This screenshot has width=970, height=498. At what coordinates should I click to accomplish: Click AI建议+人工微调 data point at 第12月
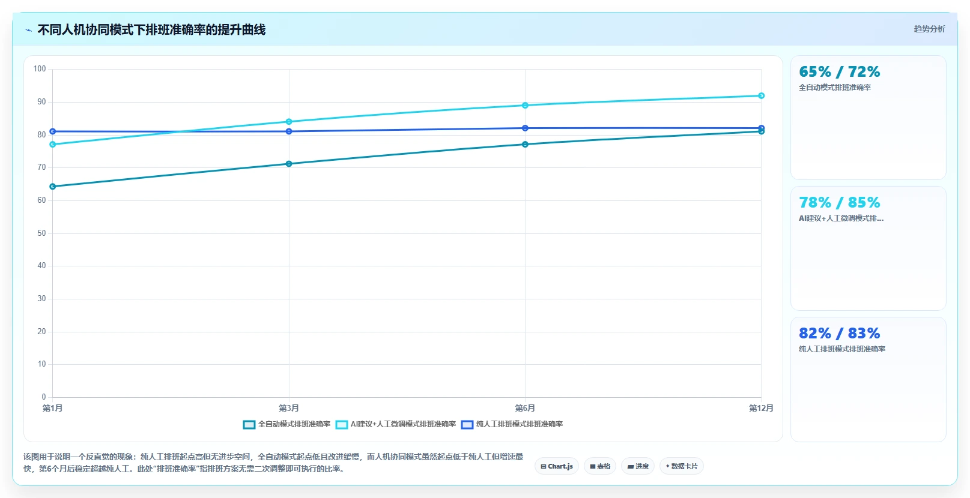point(761,96)
